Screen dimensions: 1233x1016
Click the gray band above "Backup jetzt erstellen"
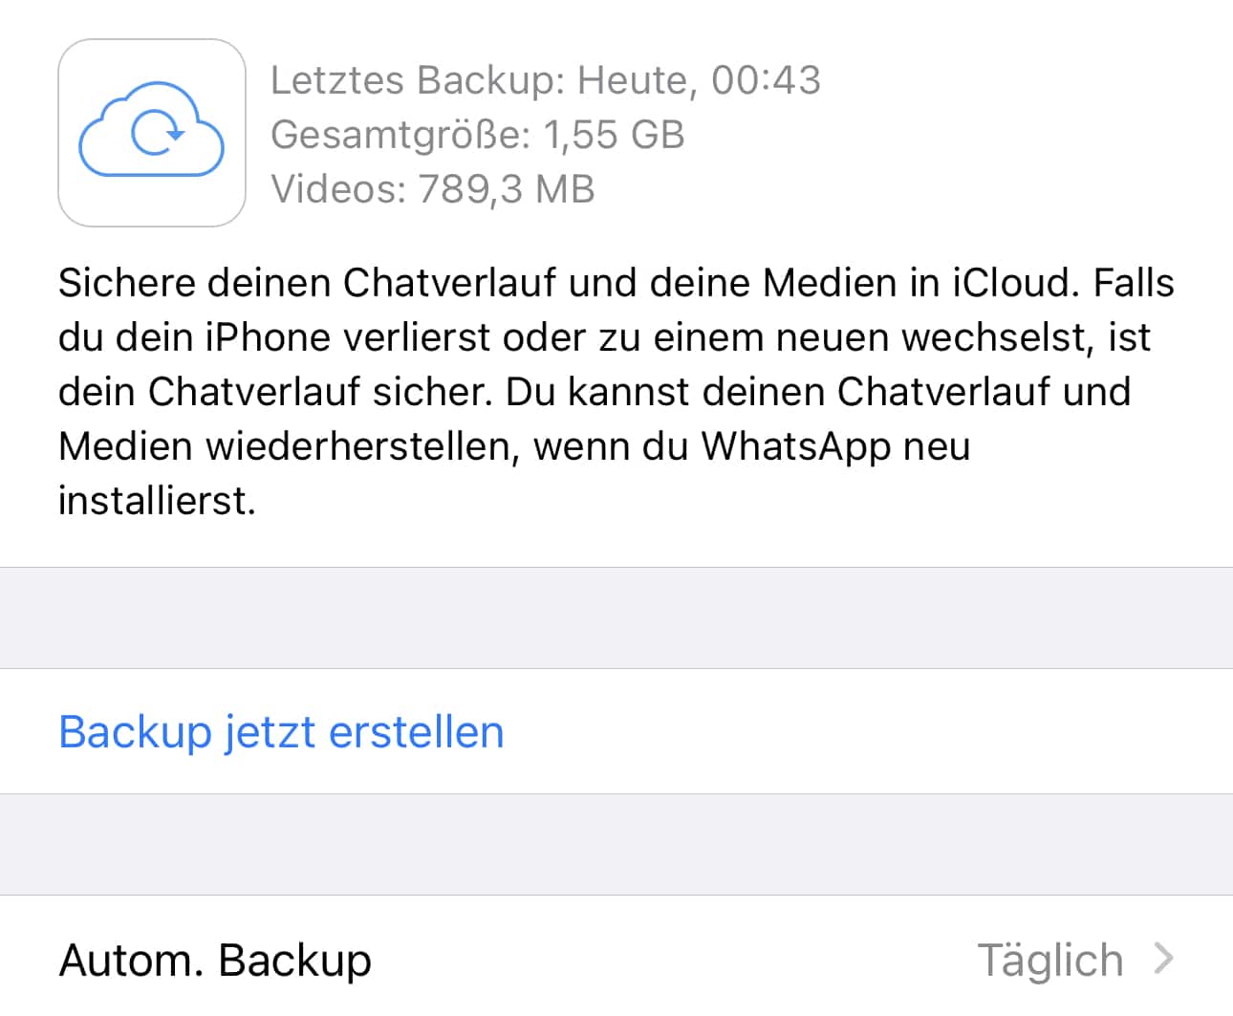pyautogui.click(x=616, y=617)
